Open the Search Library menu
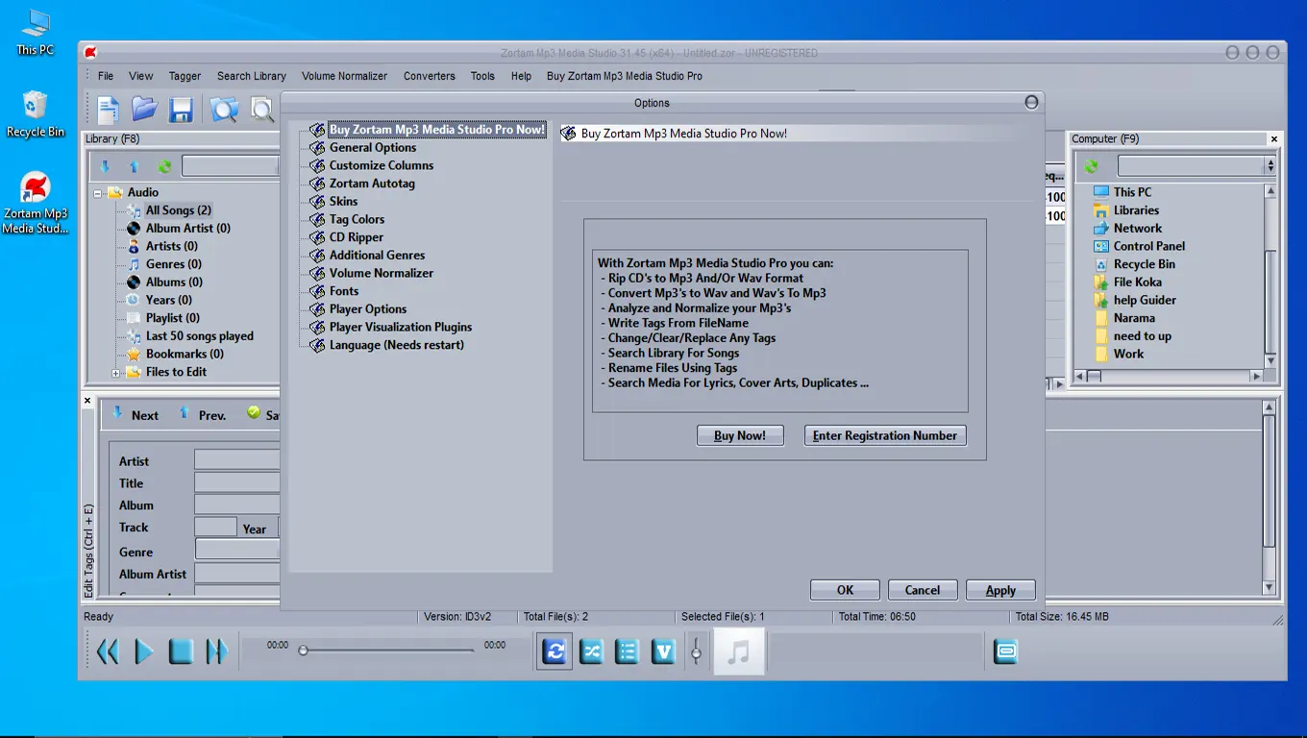The image size is (1307, 738). tap(252, 76)
